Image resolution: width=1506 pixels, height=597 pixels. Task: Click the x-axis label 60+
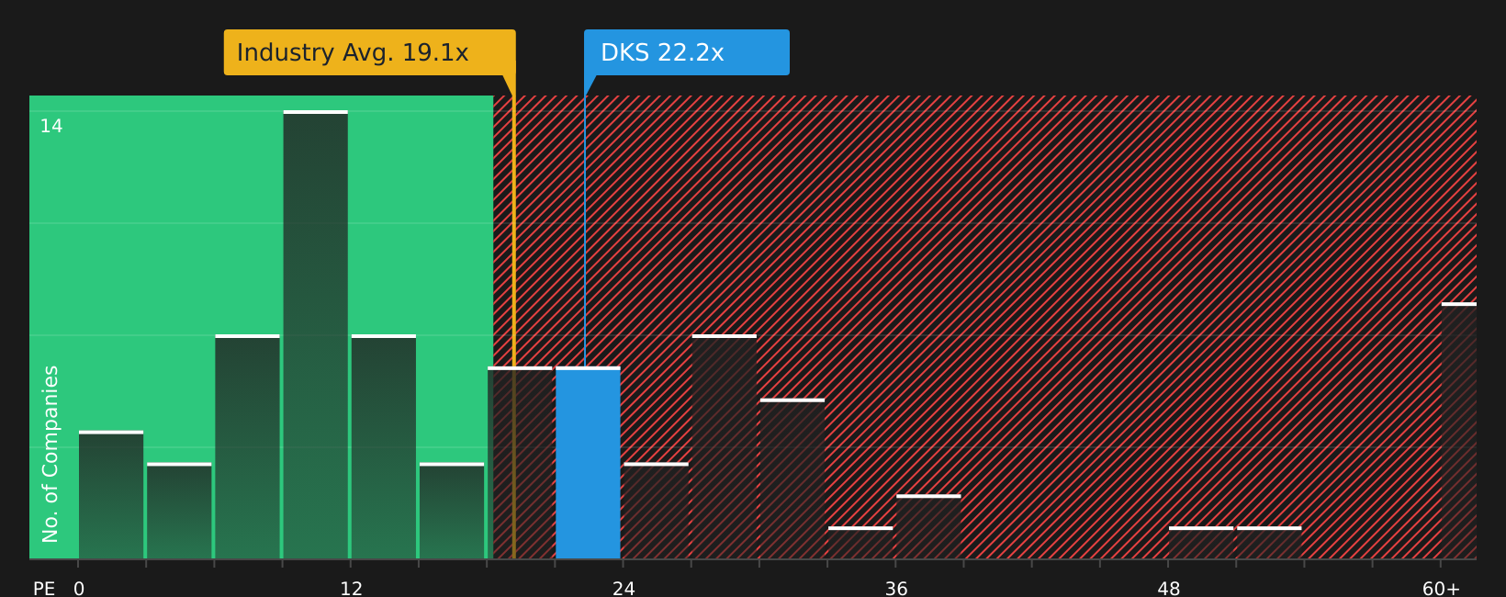click(x=1441, y=589)
